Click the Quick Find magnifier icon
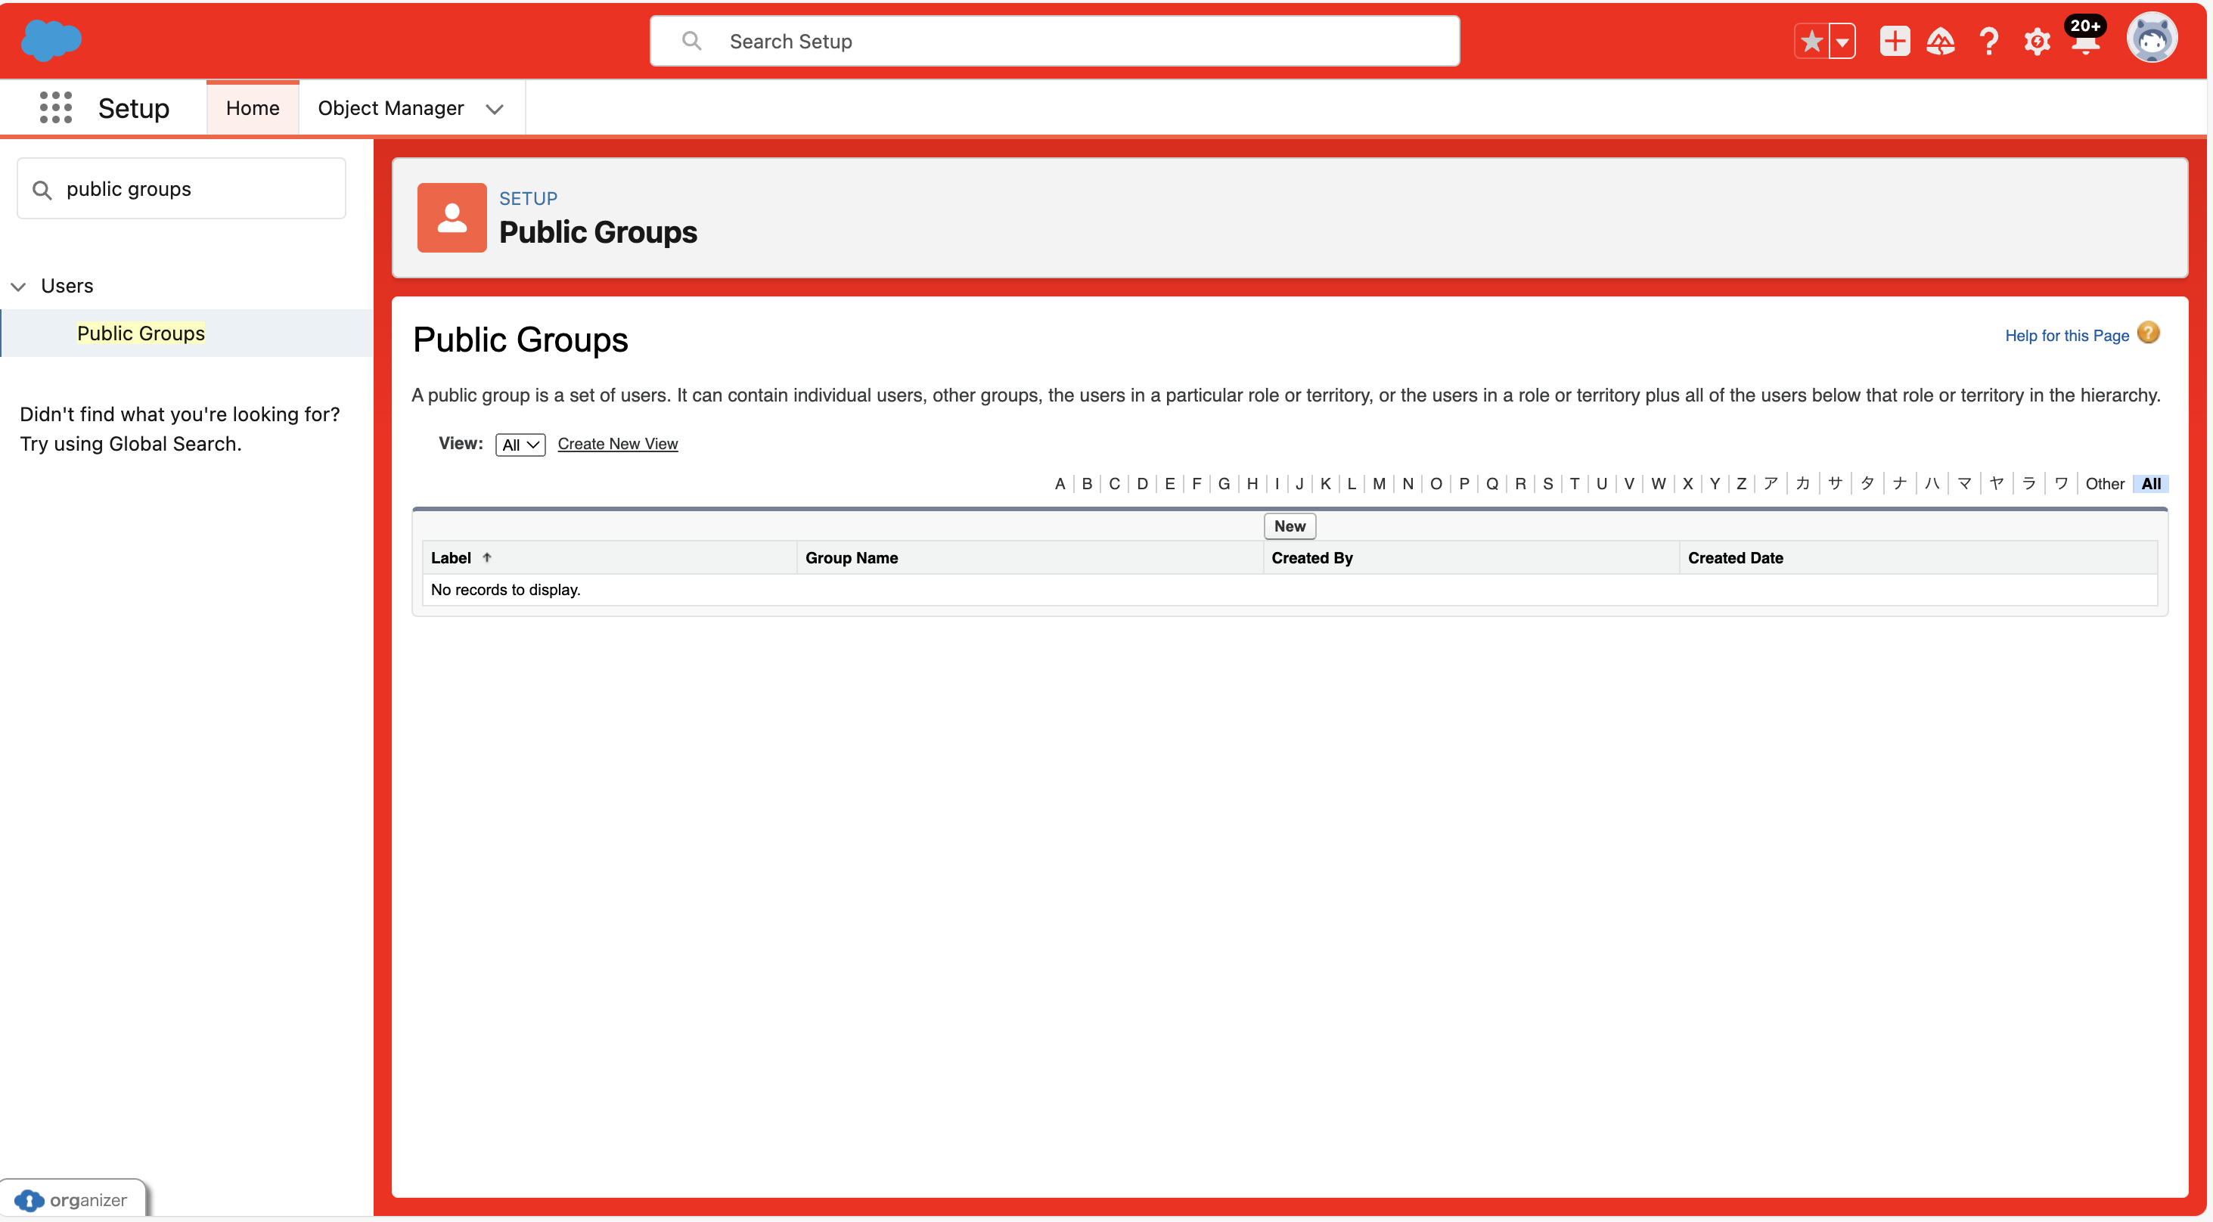This screenshot has width=2213, height=1222. click(x=42, y=189)
